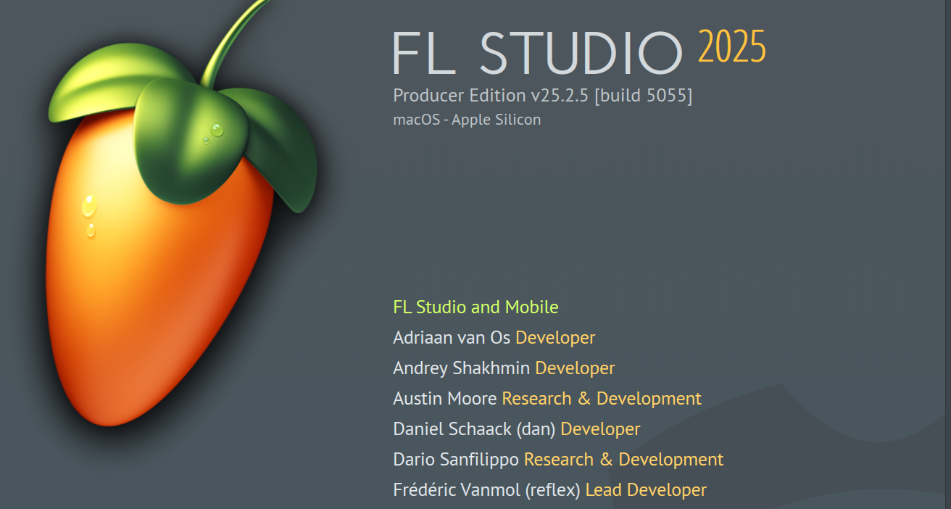Image resolution: width=951 pixels, height=509 pixels.
Task: Click Developer role next to Daniel Schaack
Action: pos(600,429)
